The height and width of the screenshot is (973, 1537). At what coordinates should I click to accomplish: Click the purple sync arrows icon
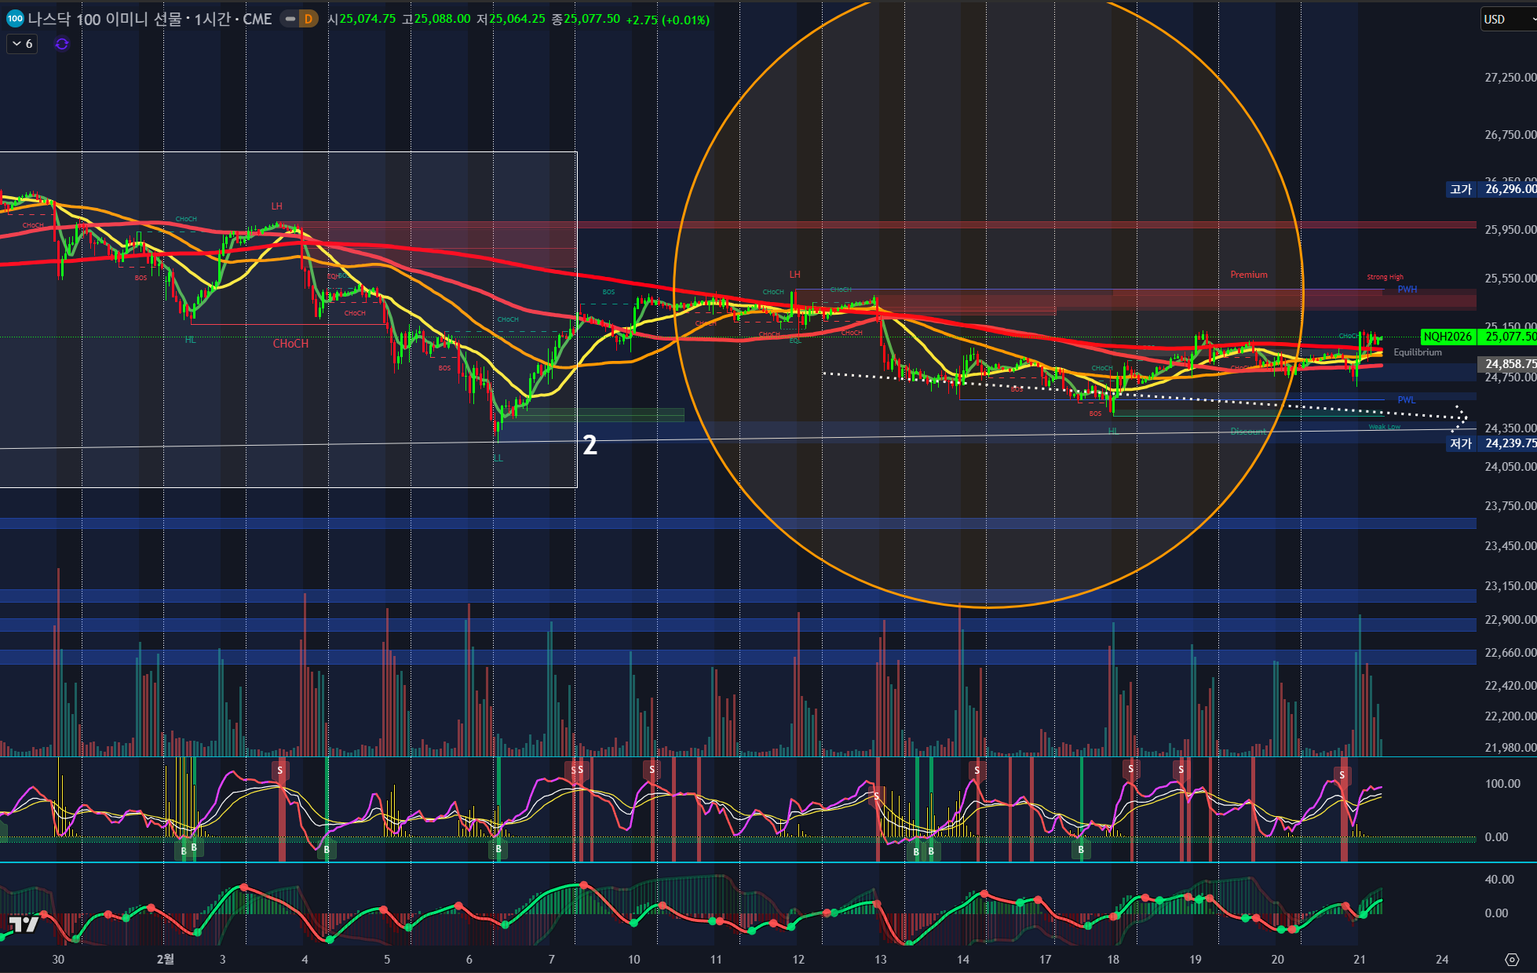62,44
